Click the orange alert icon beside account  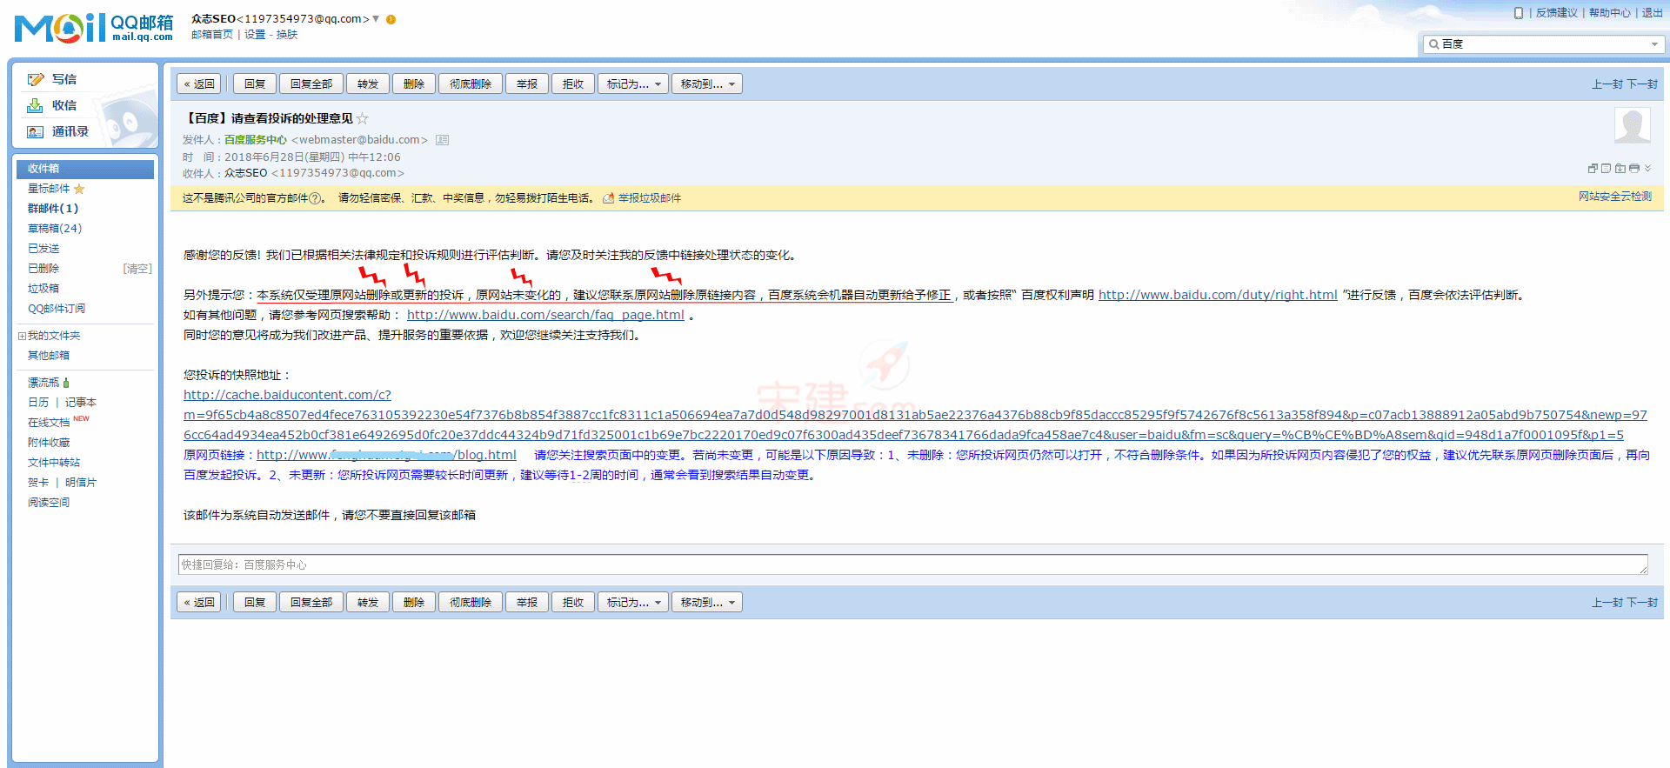391,19
